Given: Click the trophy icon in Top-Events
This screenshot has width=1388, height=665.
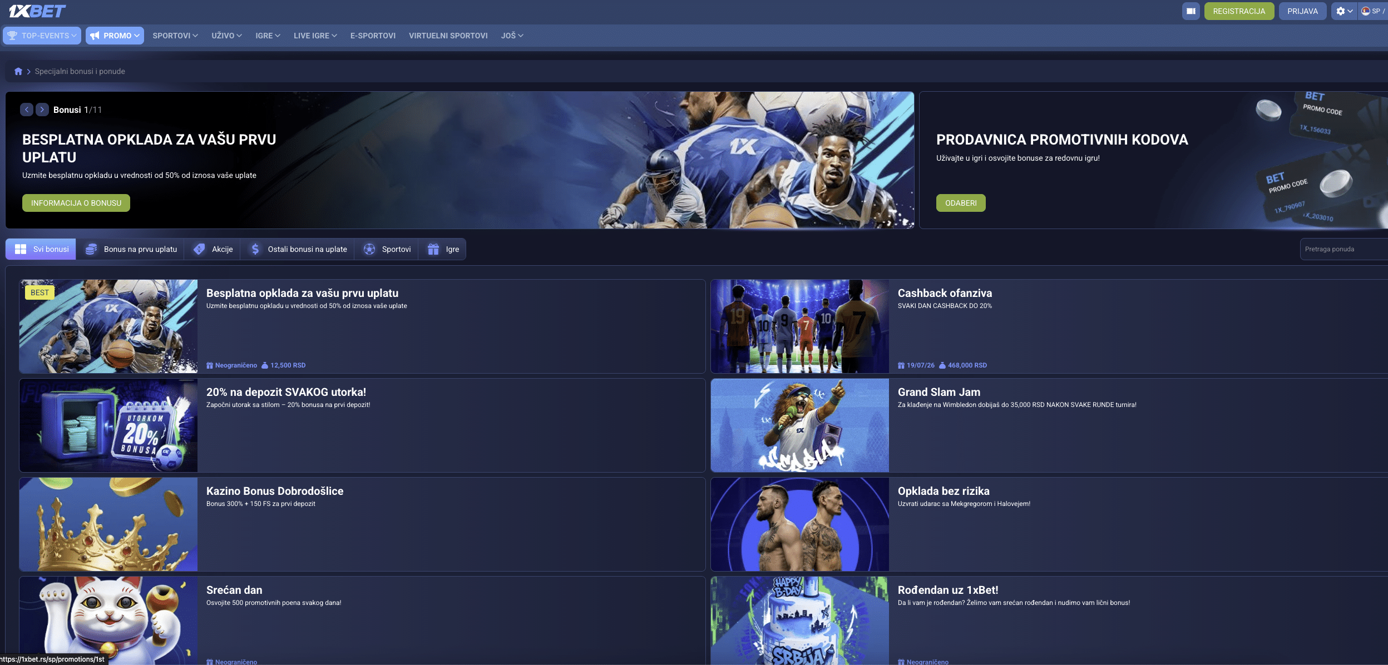Looking at the screenshot, I should point(12,36).
